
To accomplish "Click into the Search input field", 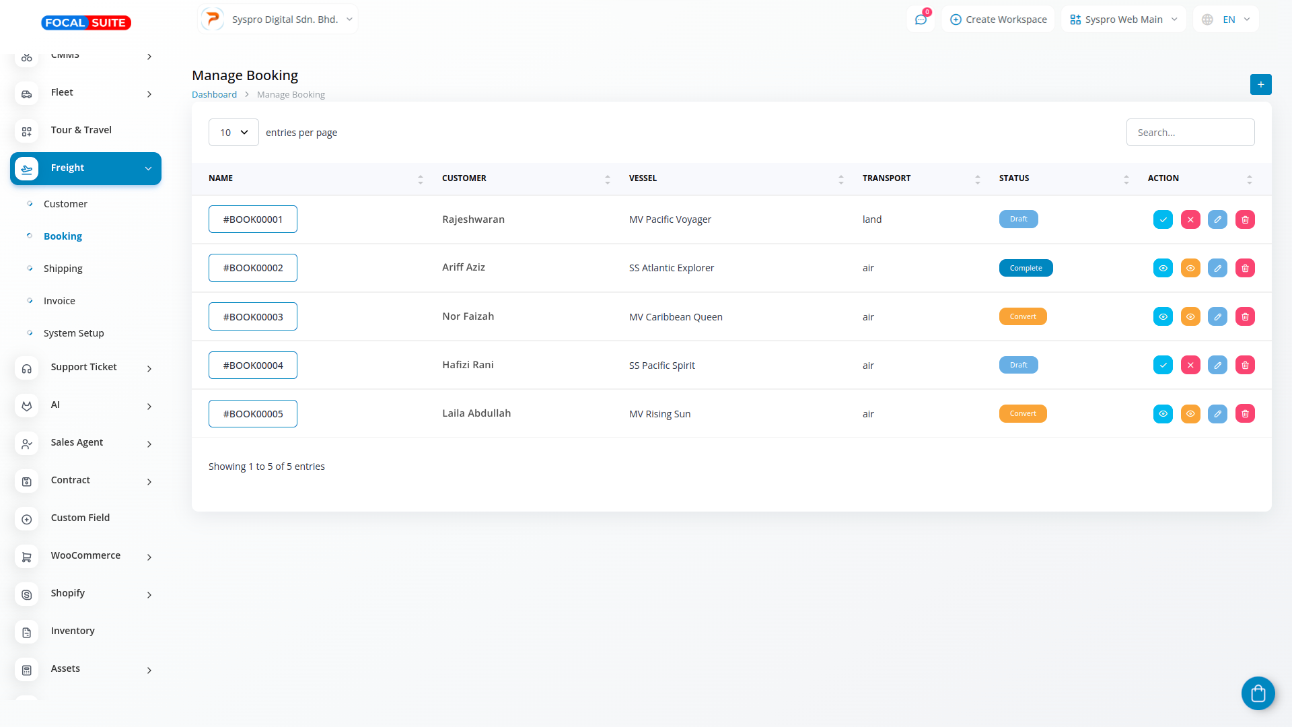I will tap(1190, 133).
